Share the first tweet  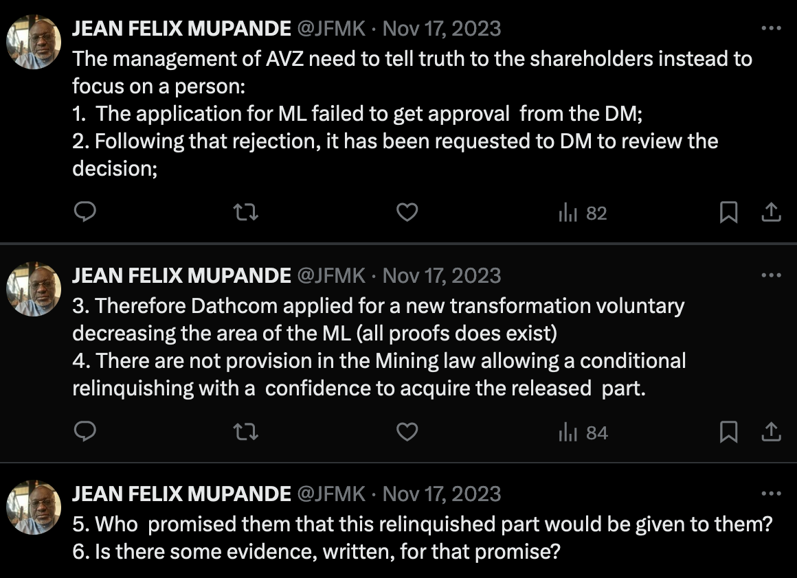pos(772,213)
